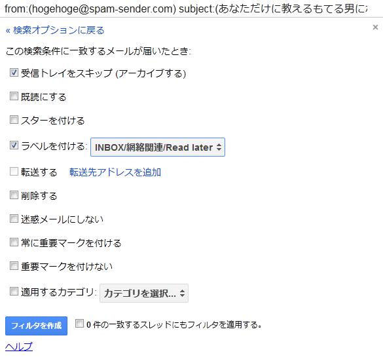Enable the 既読にする checkbox
The height and width of the screenshot is (361, 383).
(14, 96)
